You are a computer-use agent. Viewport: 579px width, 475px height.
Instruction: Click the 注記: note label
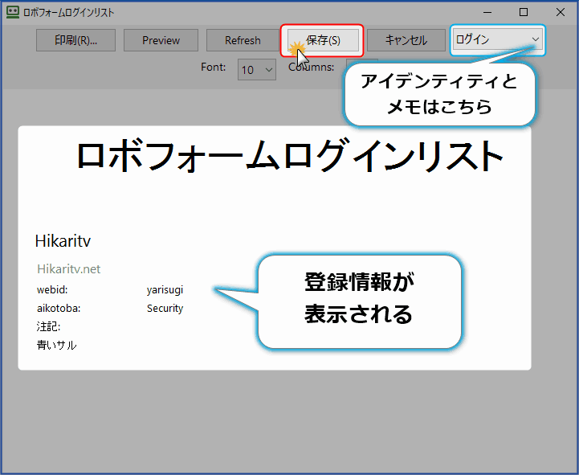pyautogui.click(x=48, y=326)
